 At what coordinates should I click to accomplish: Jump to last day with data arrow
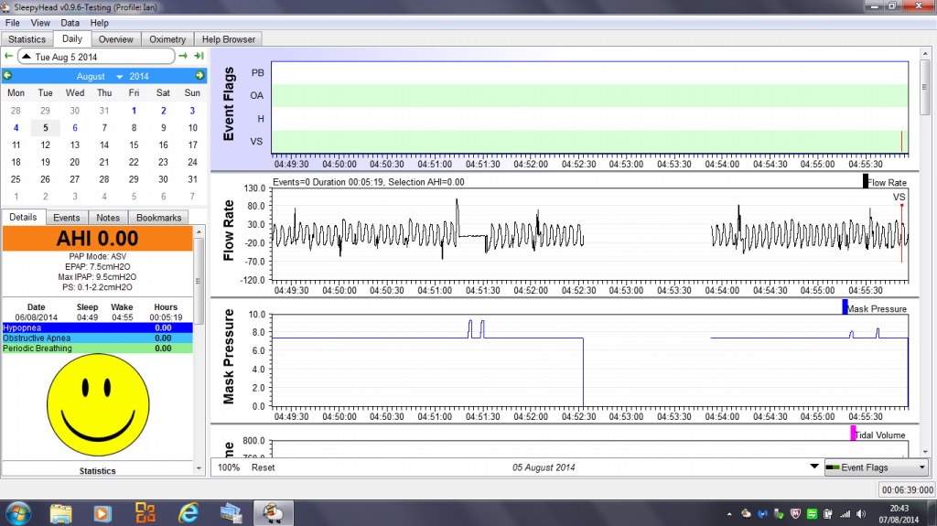(199, 56)
